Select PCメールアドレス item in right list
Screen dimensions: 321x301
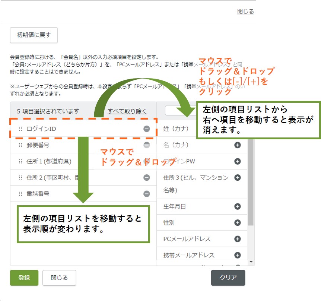[187, 239]
